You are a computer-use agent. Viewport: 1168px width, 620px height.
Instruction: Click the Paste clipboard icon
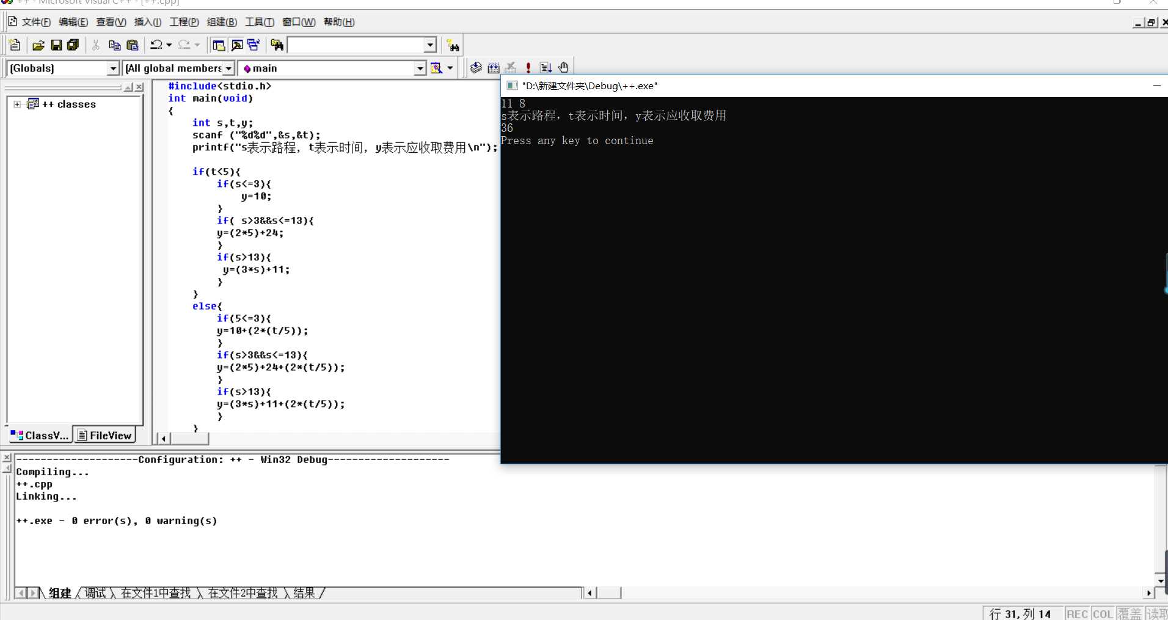132,45
